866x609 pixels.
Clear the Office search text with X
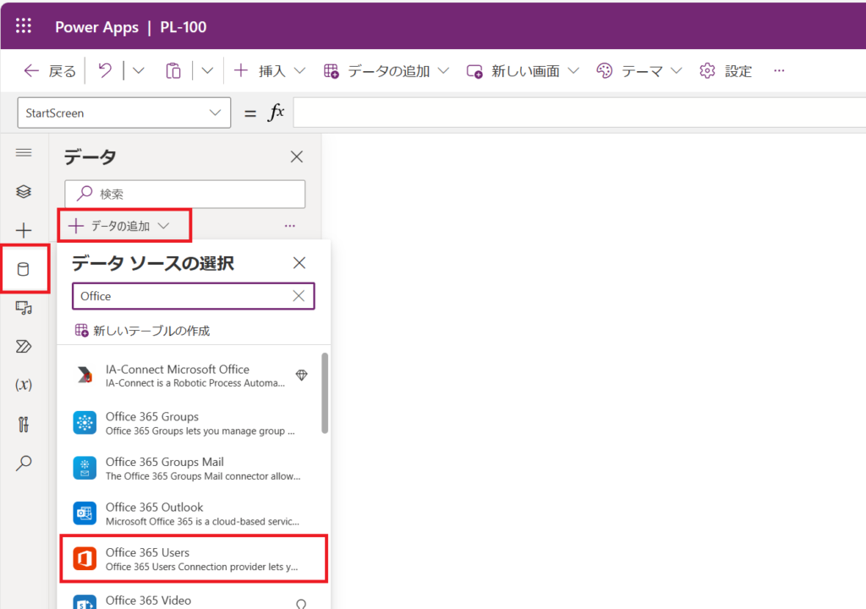[x=299, y=296]
